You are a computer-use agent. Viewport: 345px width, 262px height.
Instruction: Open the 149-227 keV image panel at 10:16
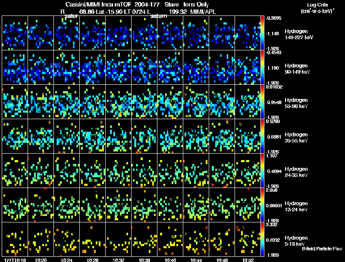pyautogui.click(x=15, y=33)
